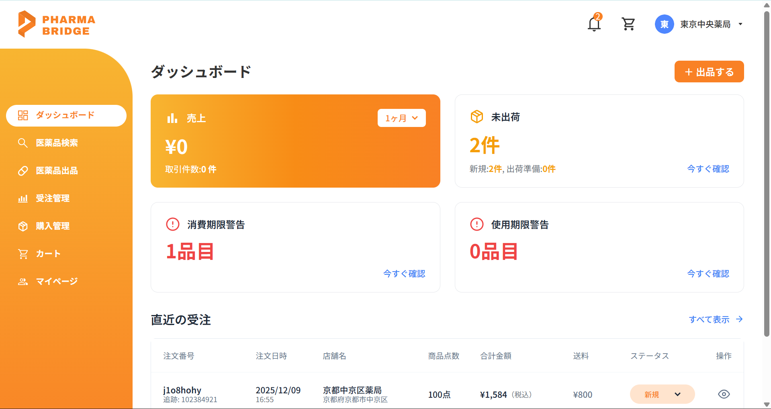Click the 売上 bar chart icon

(x=172, y=118)
